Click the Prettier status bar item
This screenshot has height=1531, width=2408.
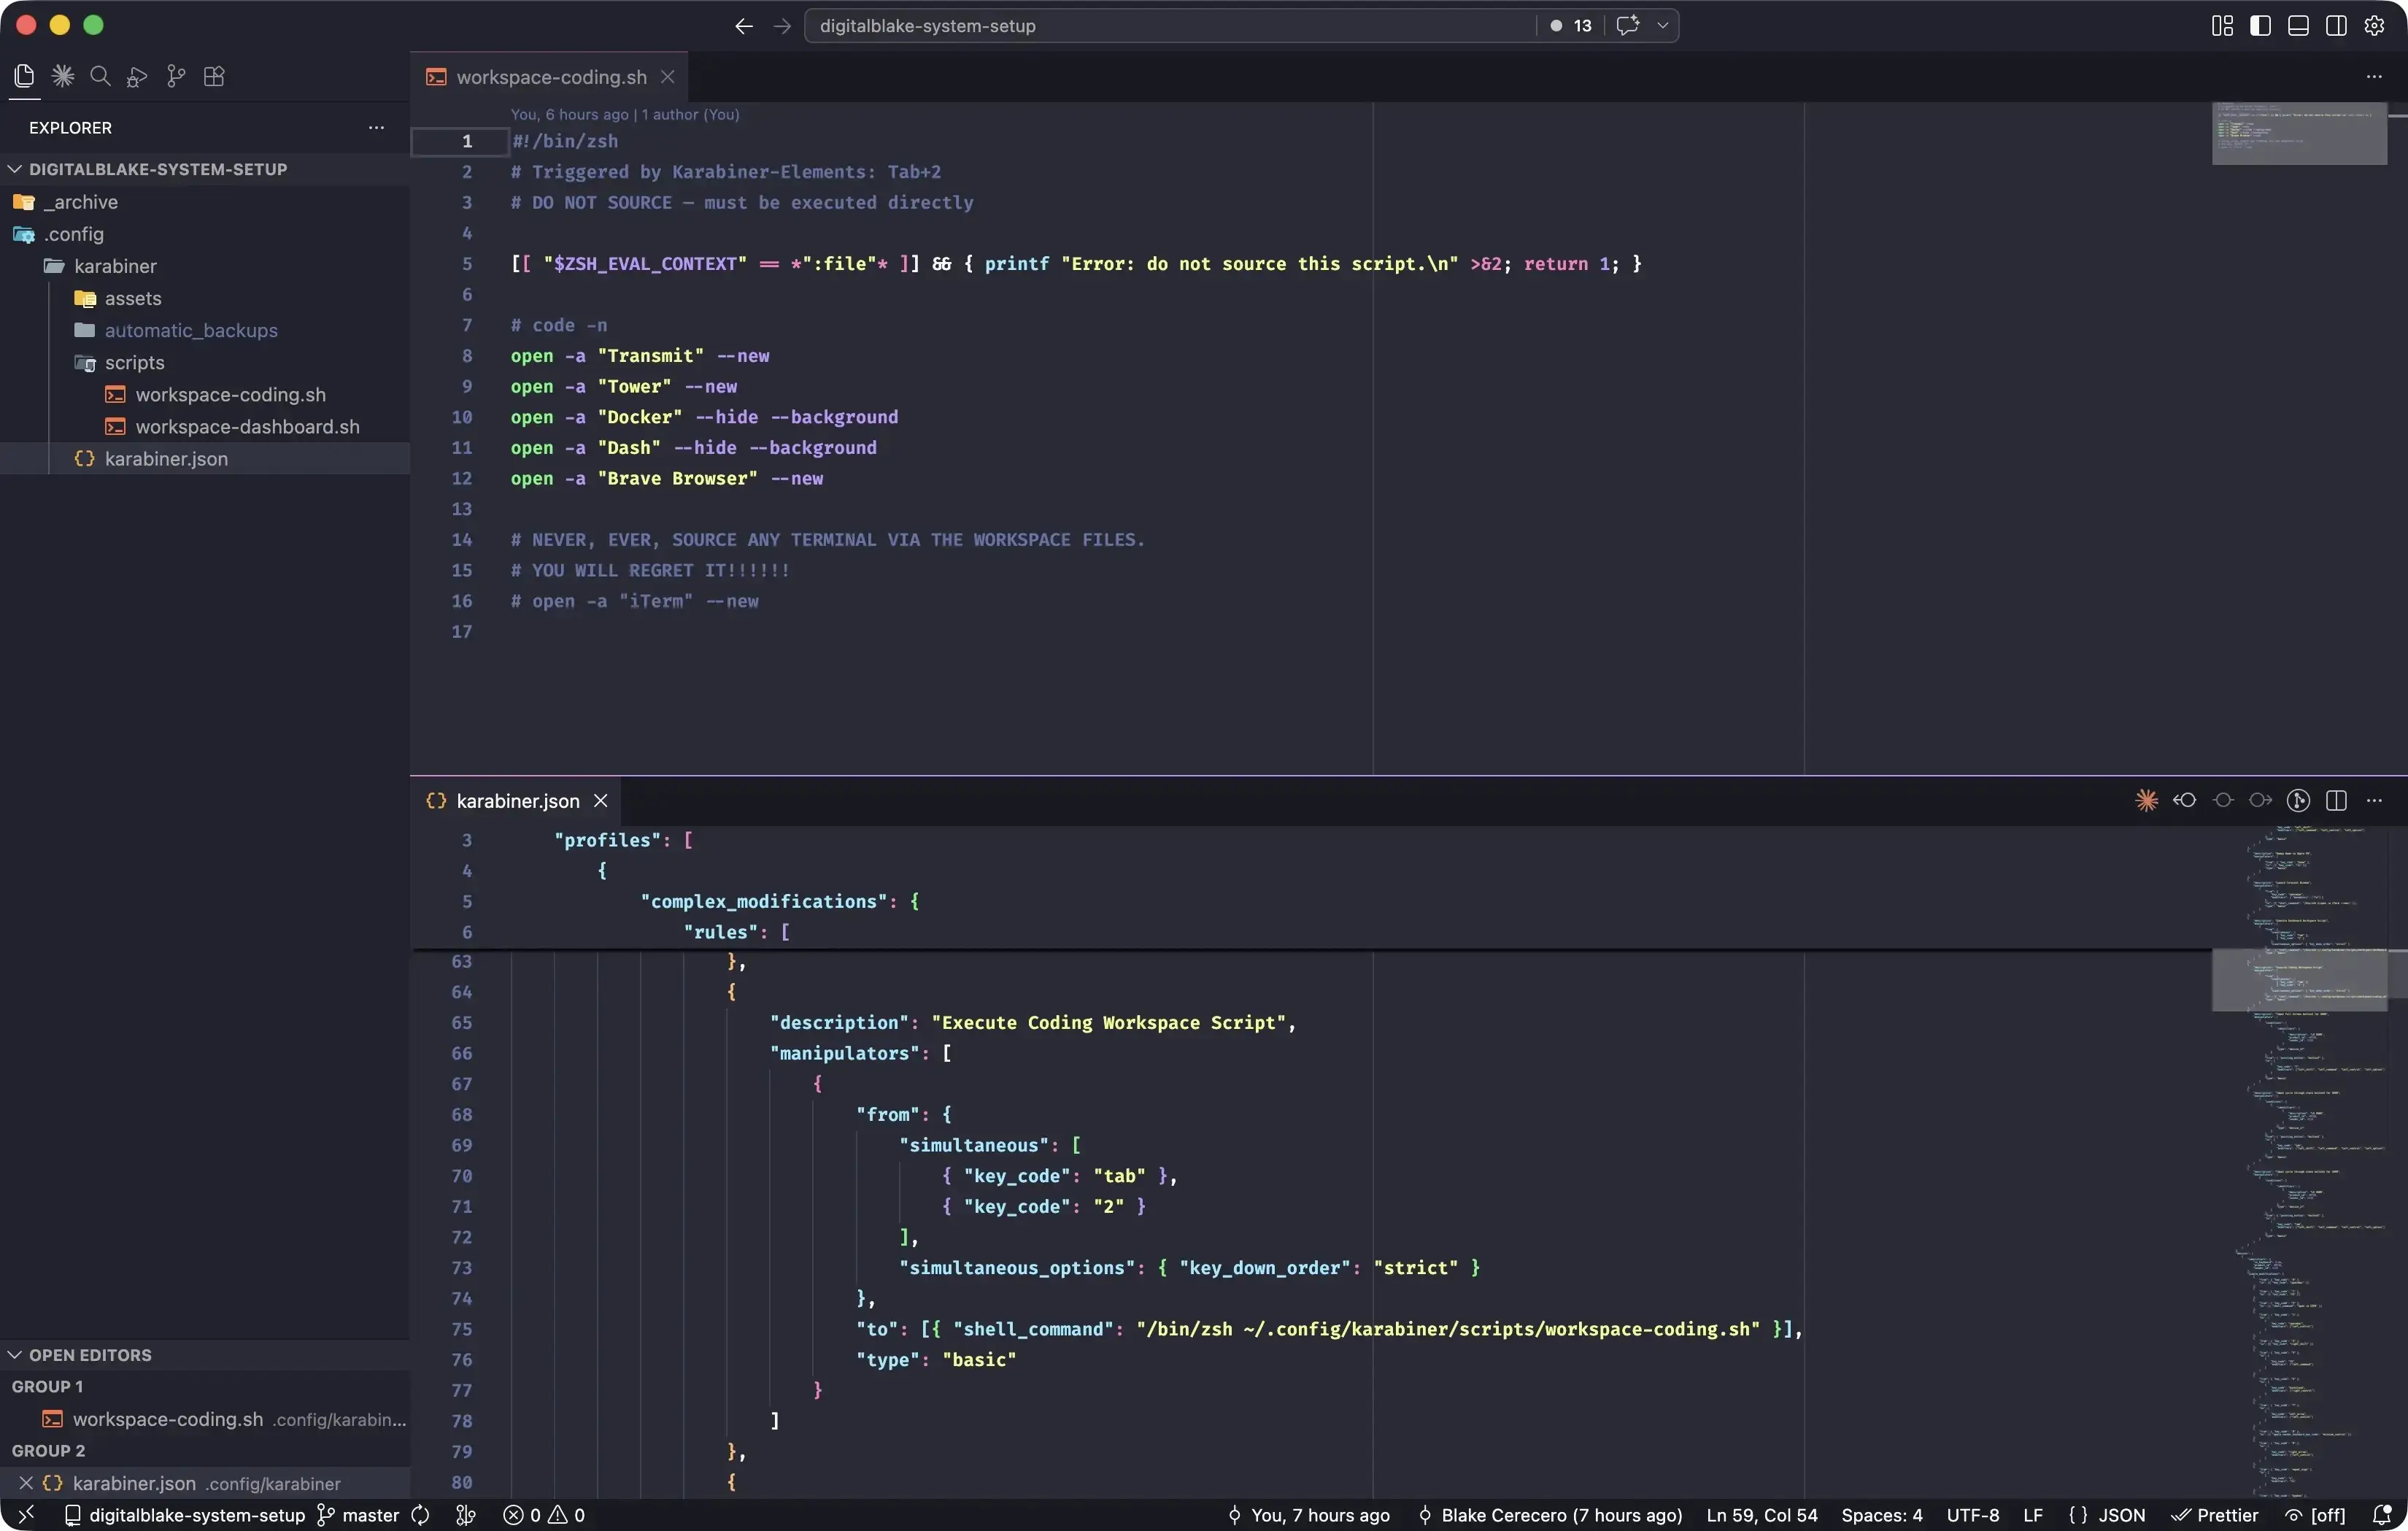pyautogui.click(x=2215, y=1515)
